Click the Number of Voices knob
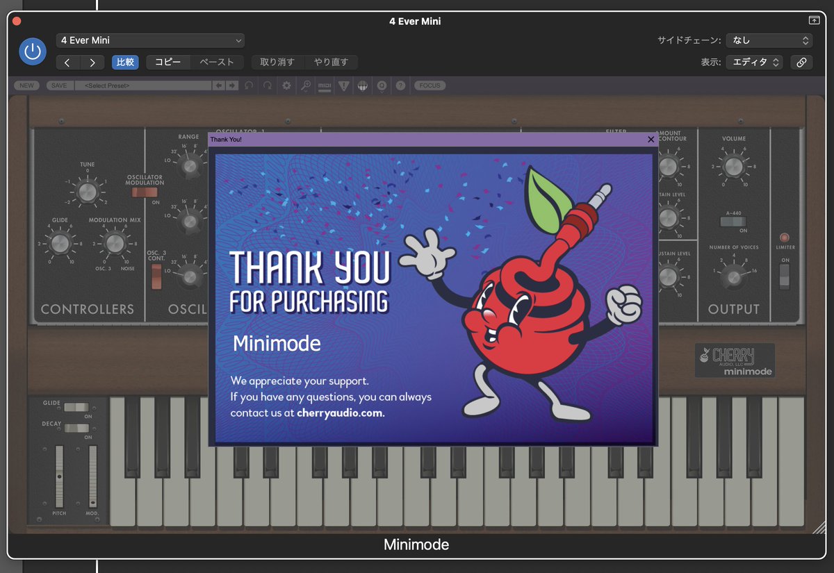834x573 pixels. click(x=733, y=277)
